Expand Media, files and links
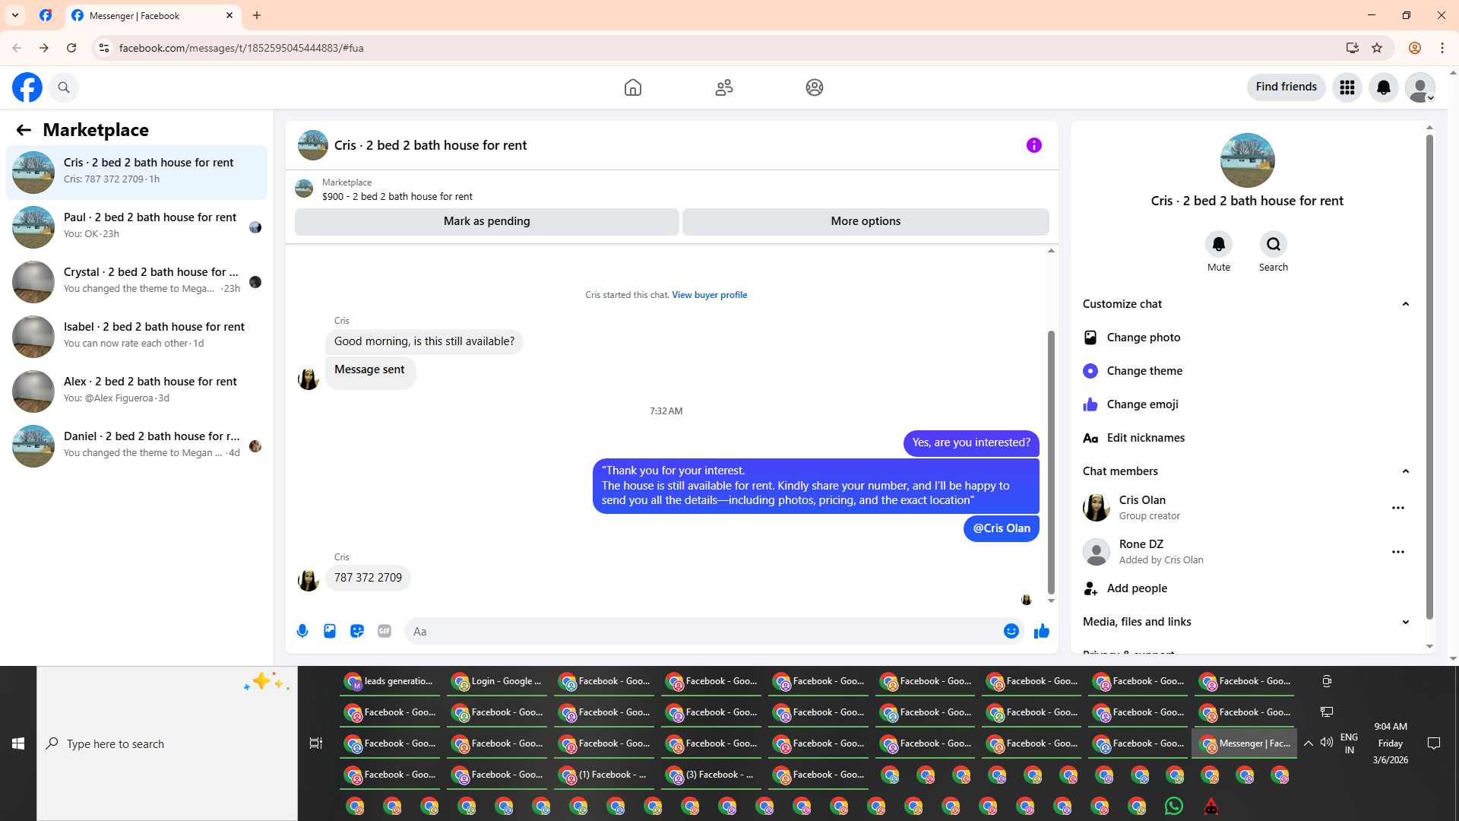This screenshot has height=821, width=1459. (1405, 622)
